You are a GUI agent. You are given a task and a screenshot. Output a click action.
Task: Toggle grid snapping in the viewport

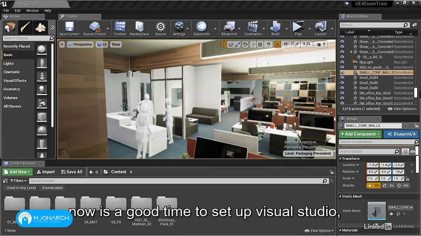[x=260, y=45]
